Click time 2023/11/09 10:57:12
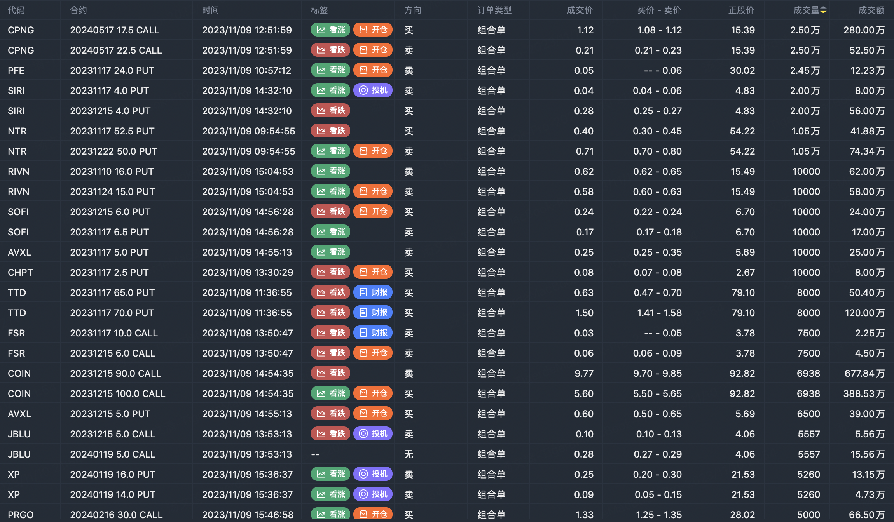The height and width of the screenshot is (522, 894). (x=247, y=70)
